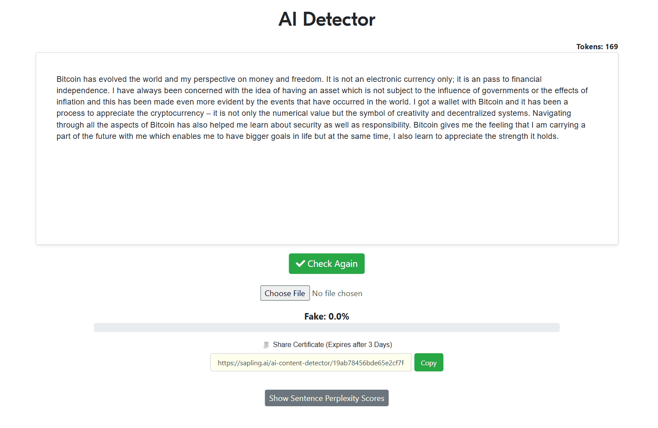This screenshot has width=658, height=428.
Task: Click the word inflation in the passage
Action: coord(71,102)
